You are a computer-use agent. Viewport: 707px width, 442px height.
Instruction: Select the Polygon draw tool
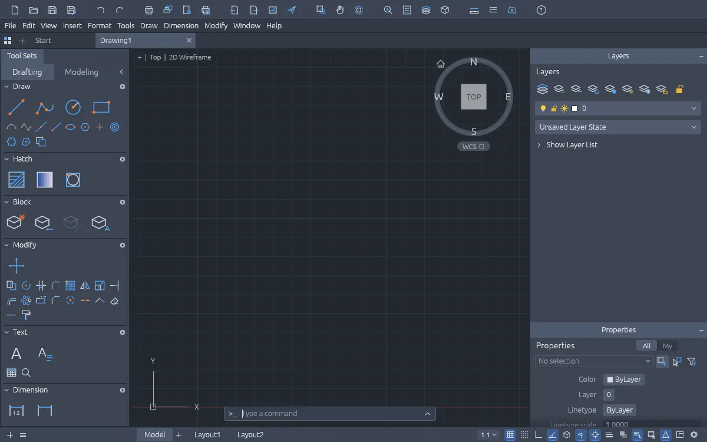point(85,127)
